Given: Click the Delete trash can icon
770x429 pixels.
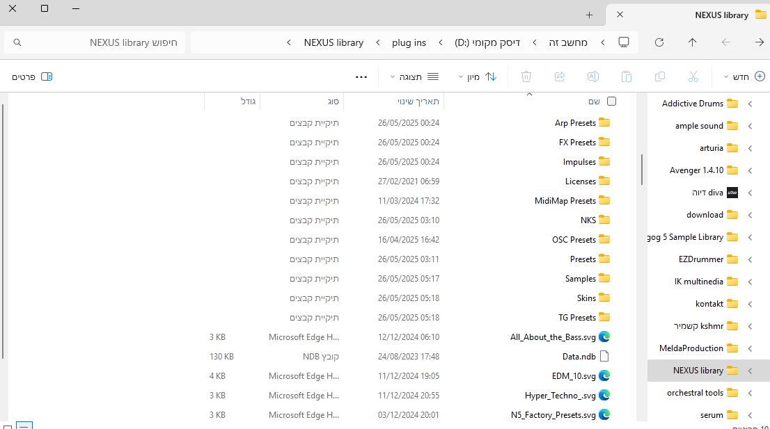Looking at the screenshot, I should (x=526, y=76).
